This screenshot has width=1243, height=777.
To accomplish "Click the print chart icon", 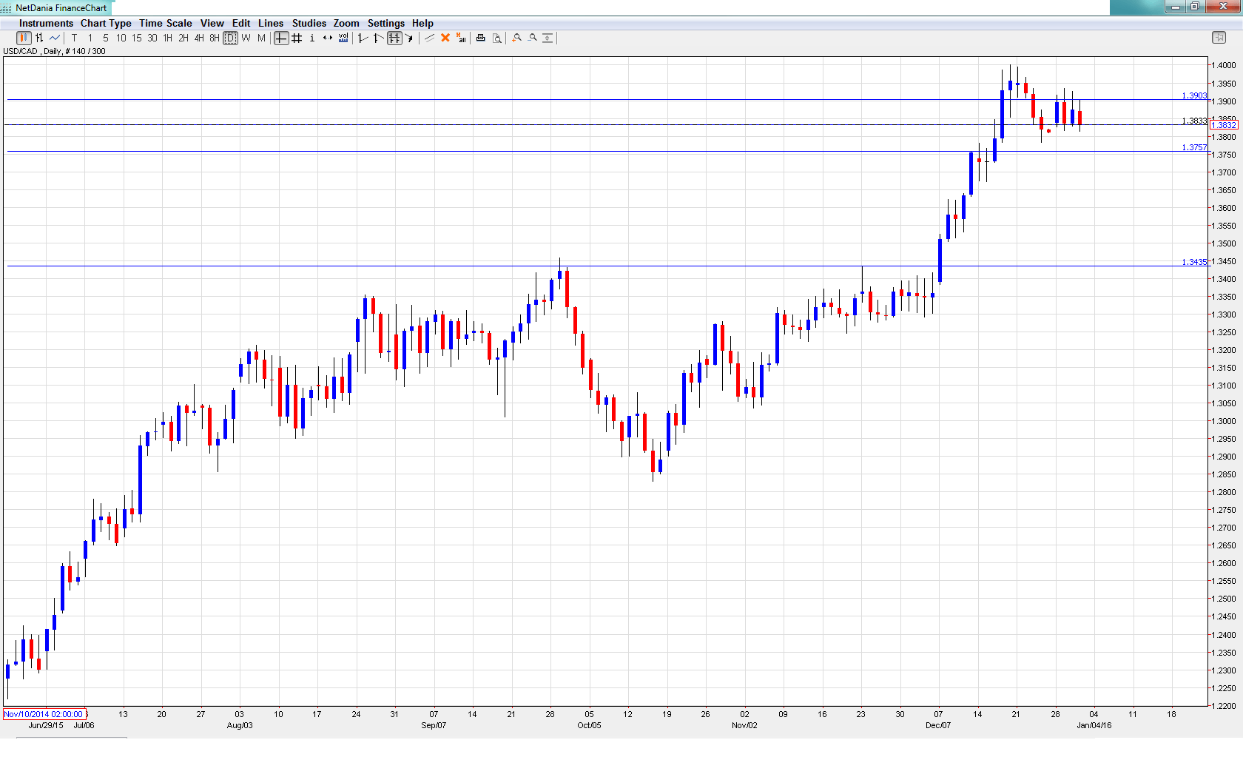I will (x=482, y=38).
